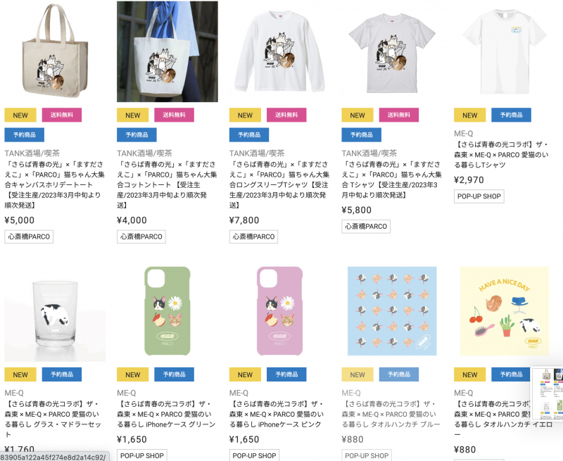Open the 猫ちゃん大集合ロングスリーブTシャツ title link
Screen dimensions: 563x461
pyautogui.click(x=279, y=184)
